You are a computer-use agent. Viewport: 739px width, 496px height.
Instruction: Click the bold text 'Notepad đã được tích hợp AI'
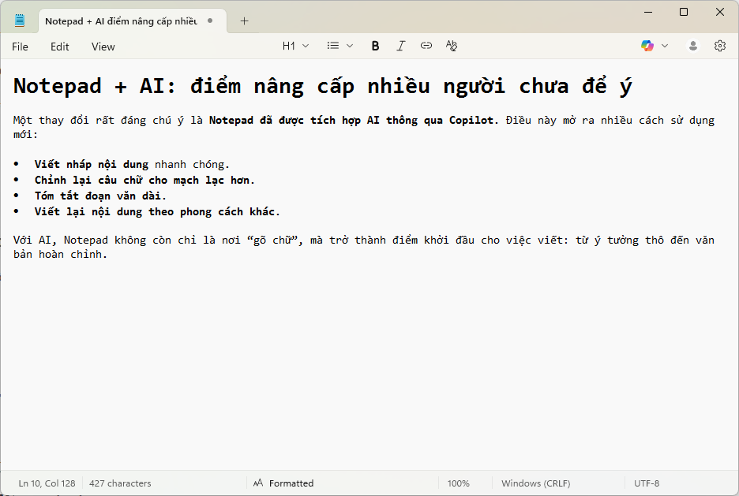[294, 121]
